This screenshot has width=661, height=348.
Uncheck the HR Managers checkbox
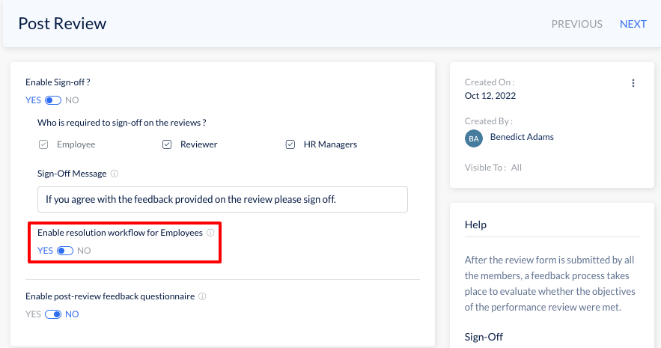pos(290,144)
